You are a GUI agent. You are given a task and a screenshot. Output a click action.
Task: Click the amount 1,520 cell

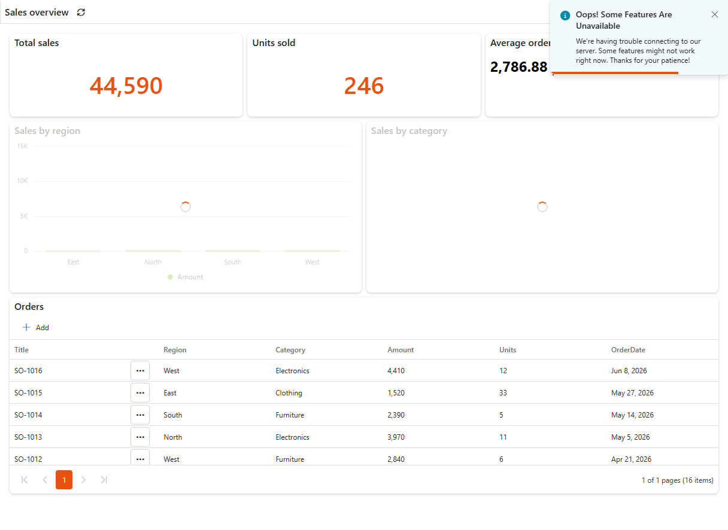[396, 393]
